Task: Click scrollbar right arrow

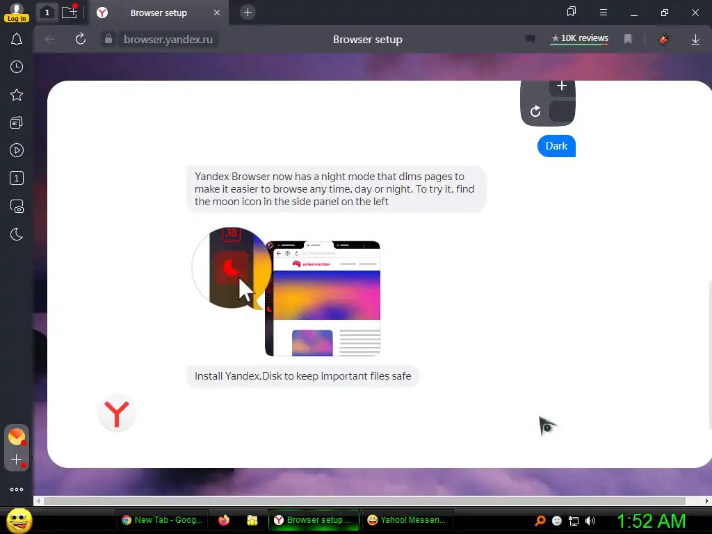Action: click(706, 501)
